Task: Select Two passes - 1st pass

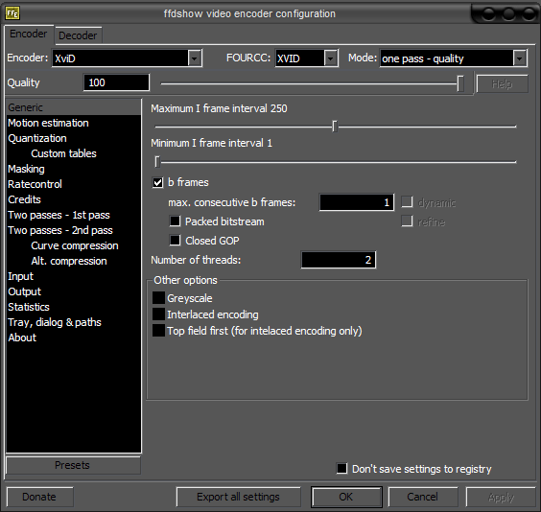Action: click(74, 215)
